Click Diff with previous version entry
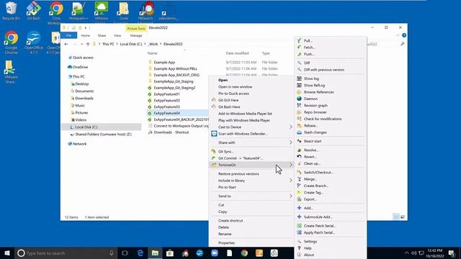The image size is (461, 259). coord(323,70)
